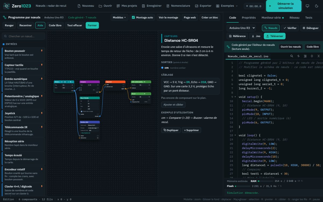This screenshot has width=323, height=202.
Task: Start the debugger with Déboguer
Action: 310,28
